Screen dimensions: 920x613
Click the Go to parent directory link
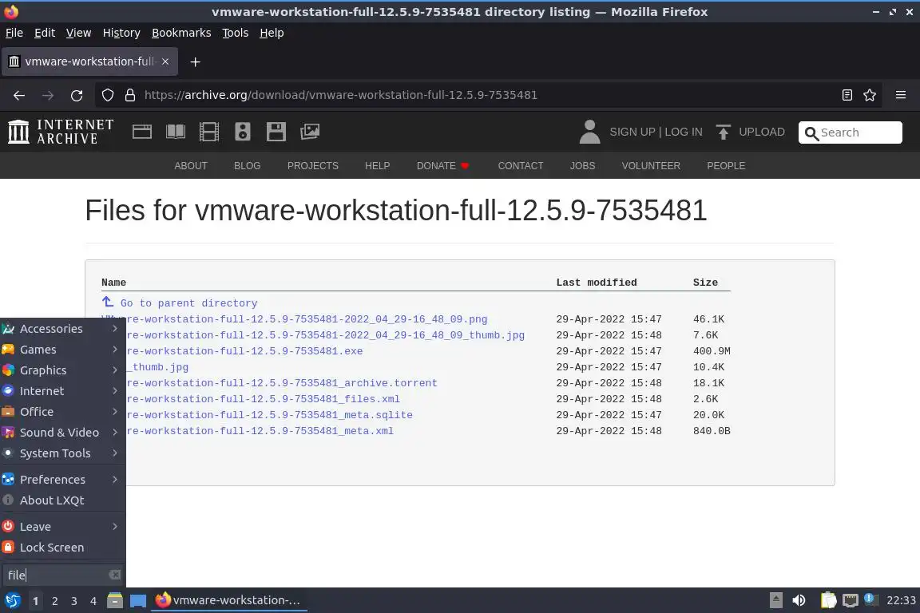click(x=189, y=303)
